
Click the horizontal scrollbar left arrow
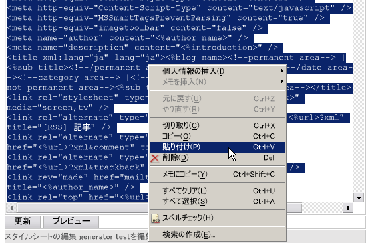(11, 208)
